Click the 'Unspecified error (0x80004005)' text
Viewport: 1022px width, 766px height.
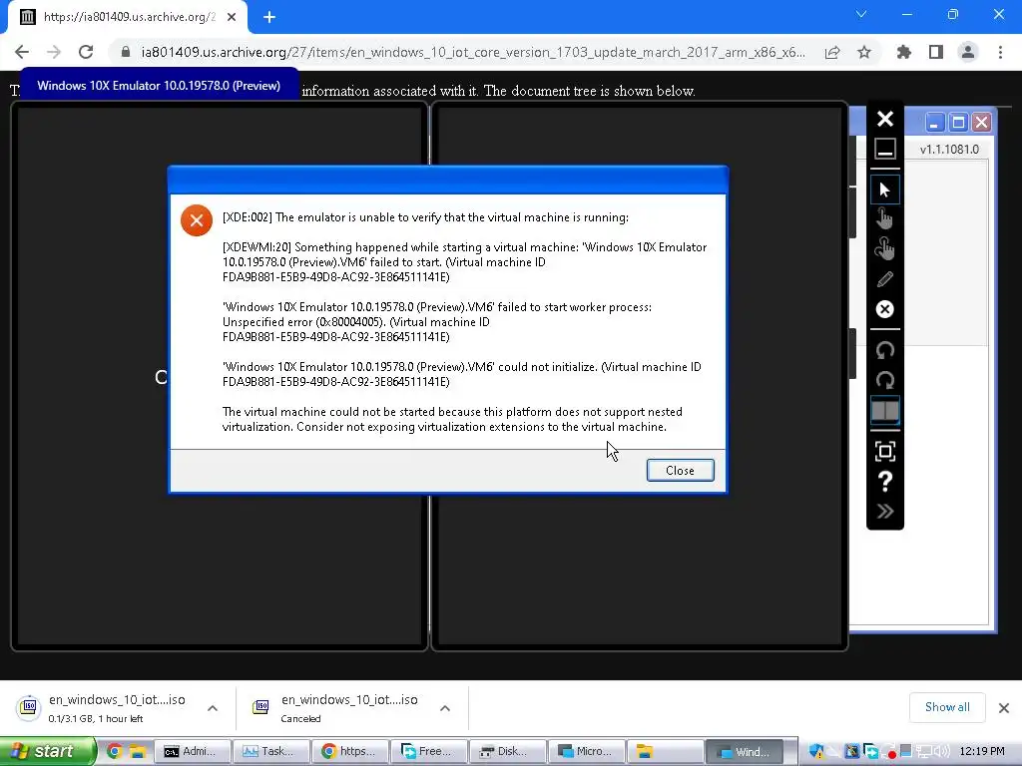(x=303, y=322)
